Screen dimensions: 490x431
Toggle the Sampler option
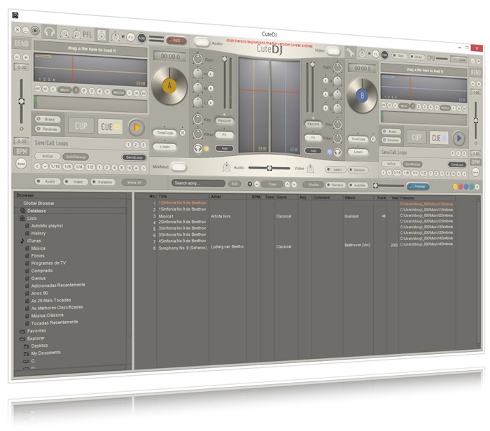point(358,170)
